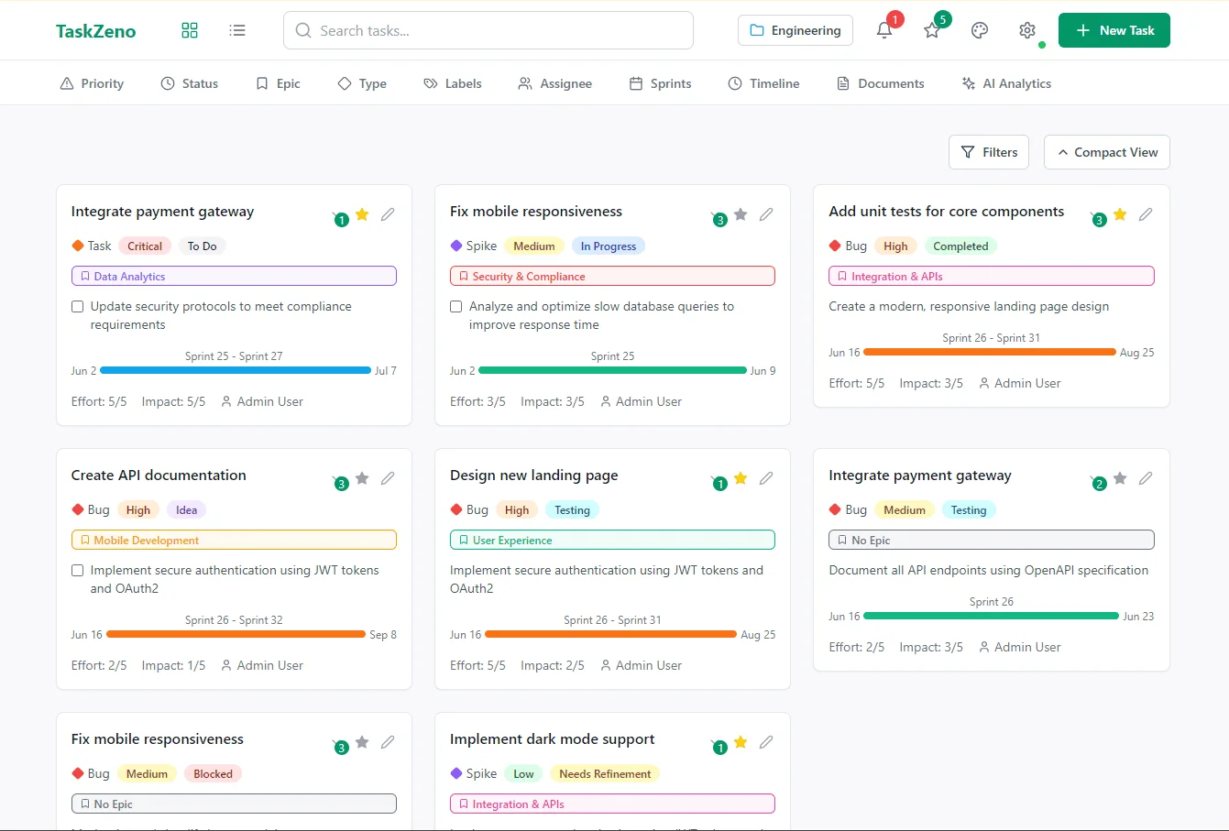Open the Engineering project dropdown

(795, 30)
